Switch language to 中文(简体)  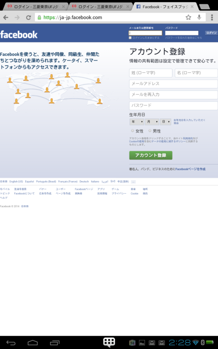coord(123,181)
